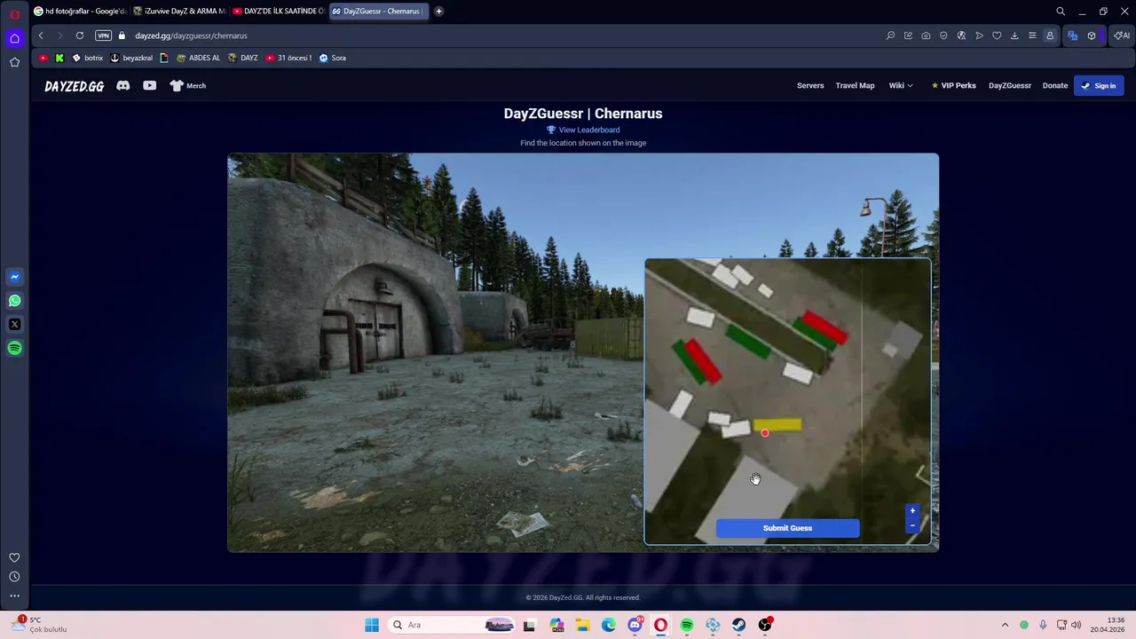1136x639 pixels.
Task: Open the player play-arrow icon in toolbar
Action: pyautogui.click(x=979, y=35)
